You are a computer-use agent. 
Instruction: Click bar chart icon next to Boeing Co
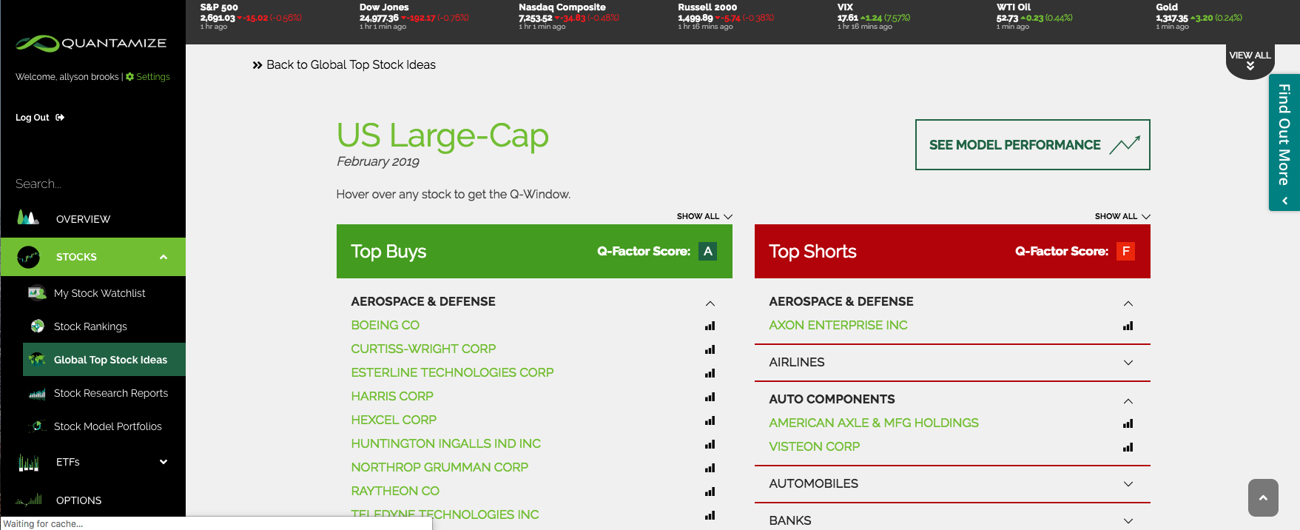coord(710,326)
